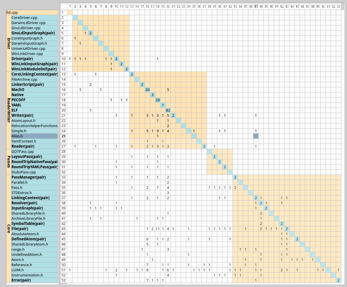Select range.h row label

(34, 250)
